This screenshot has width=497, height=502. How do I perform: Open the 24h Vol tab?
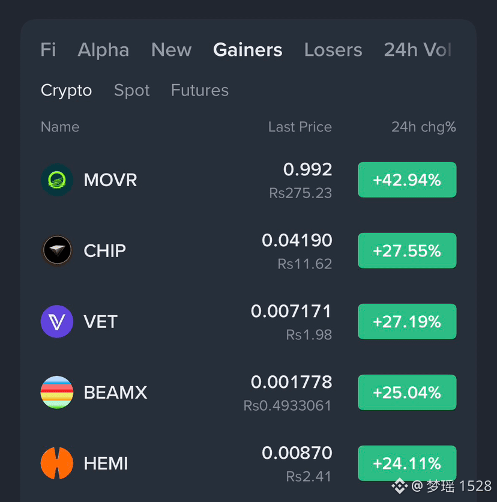pyautogui.click(x=418, y=50)
